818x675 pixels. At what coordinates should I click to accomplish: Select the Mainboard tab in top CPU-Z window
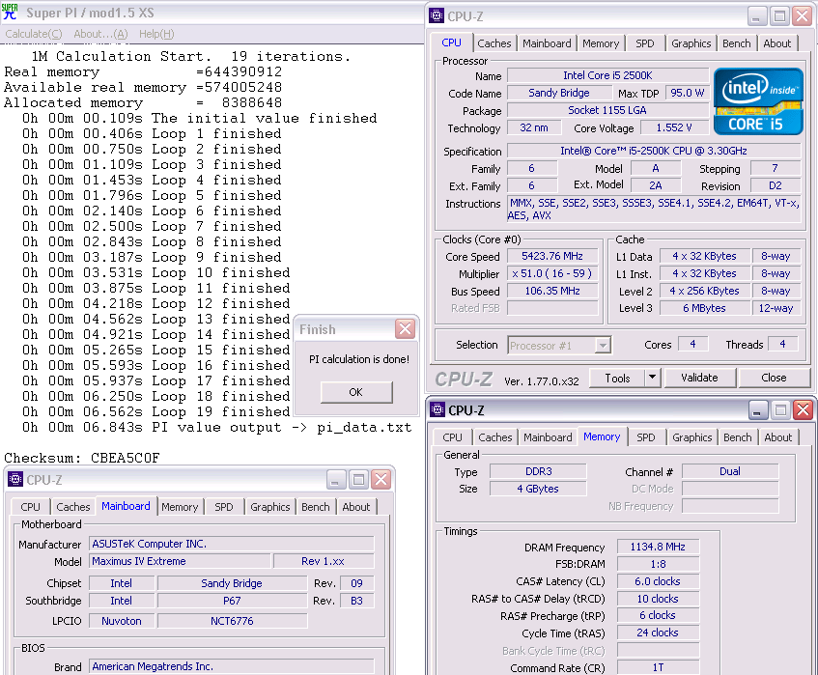(x=547, y=43)
